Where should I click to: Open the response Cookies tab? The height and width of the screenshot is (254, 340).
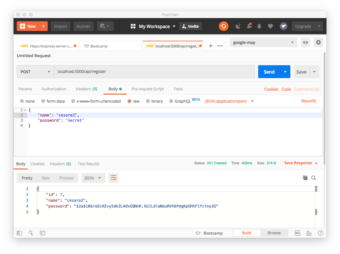(37, 164)
